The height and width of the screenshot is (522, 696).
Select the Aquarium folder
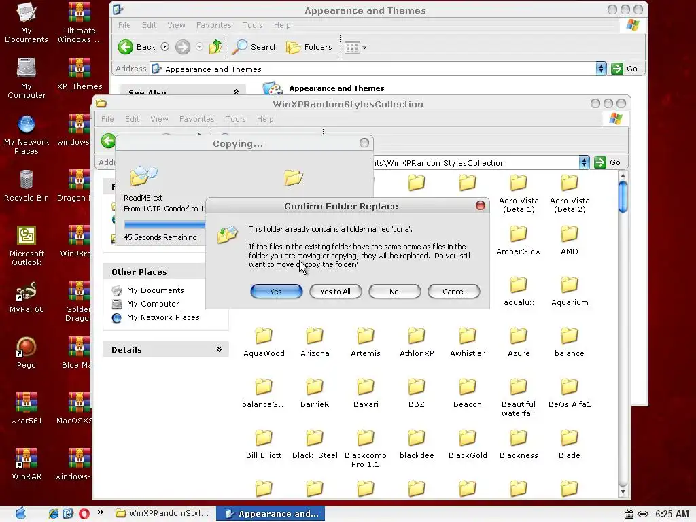[x=570, y=292]
